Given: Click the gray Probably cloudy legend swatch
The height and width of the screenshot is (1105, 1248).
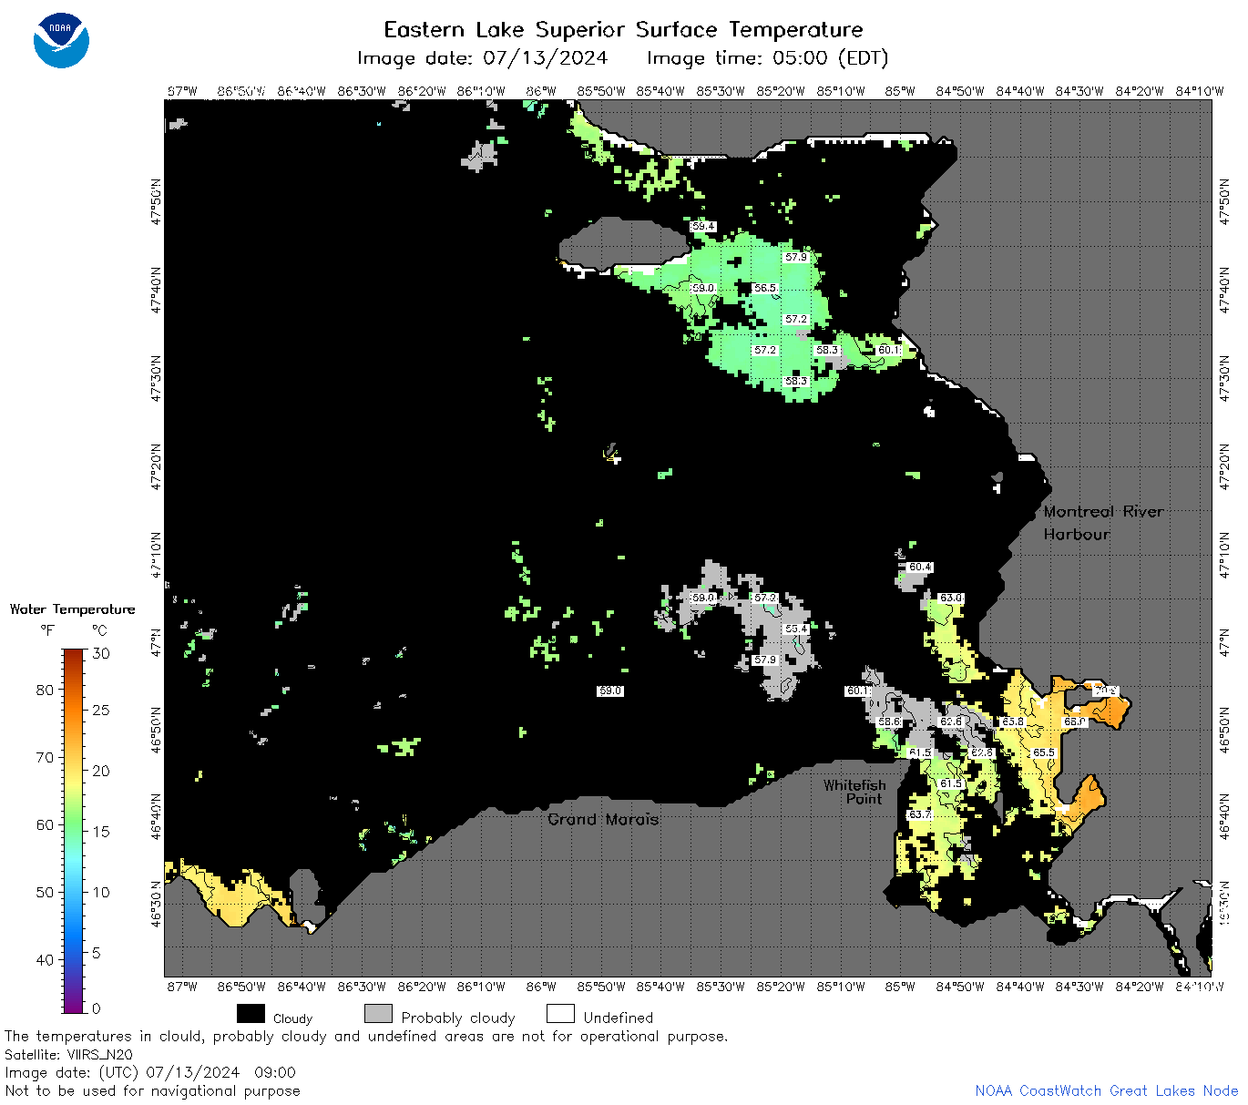Looking at the screenshot, I should pos(378,1014).
